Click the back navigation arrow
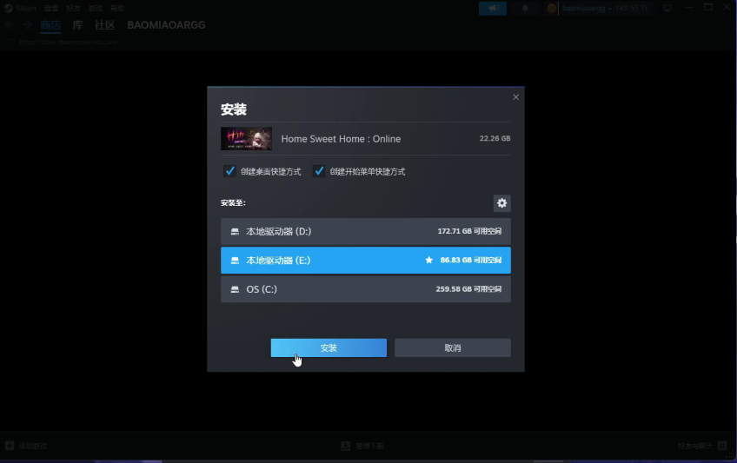The width and height of the screenshot is (737, 463). (10, 25)
